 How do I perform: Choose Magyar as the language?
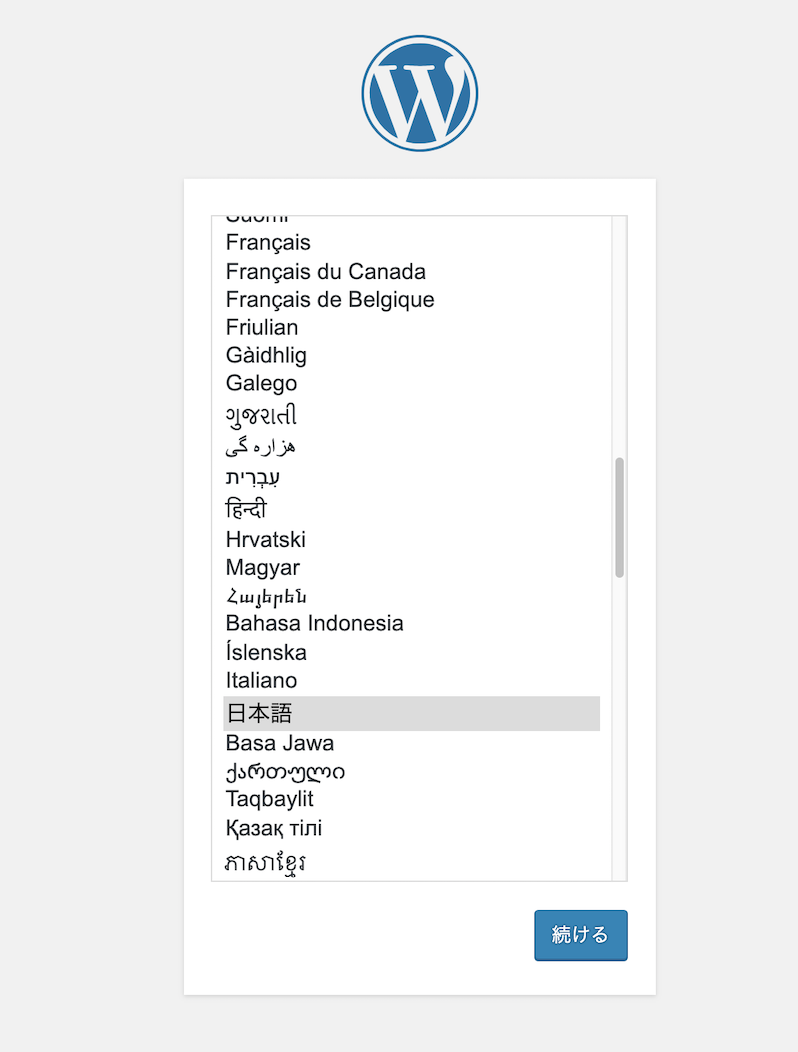pos(263,568)
